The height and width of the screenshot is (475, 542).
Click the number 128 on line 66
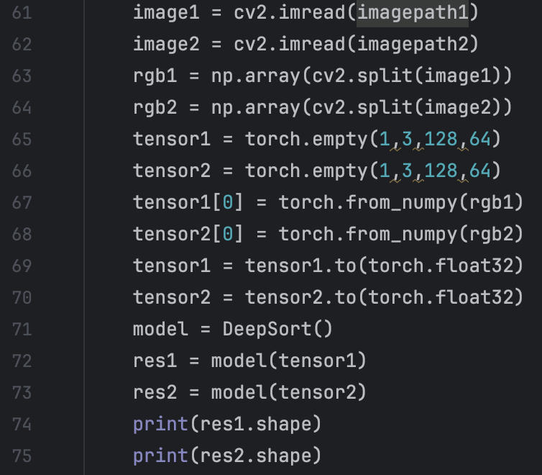pyautogui.click(x=441, y=171)
